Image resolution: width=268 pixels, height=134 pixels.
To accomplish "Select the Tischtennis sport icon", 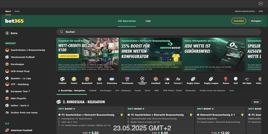I will tap(127, 79).
